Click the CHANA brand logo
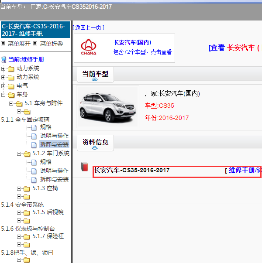The height and width of the screenshot is (263, 262). point(89,47)
